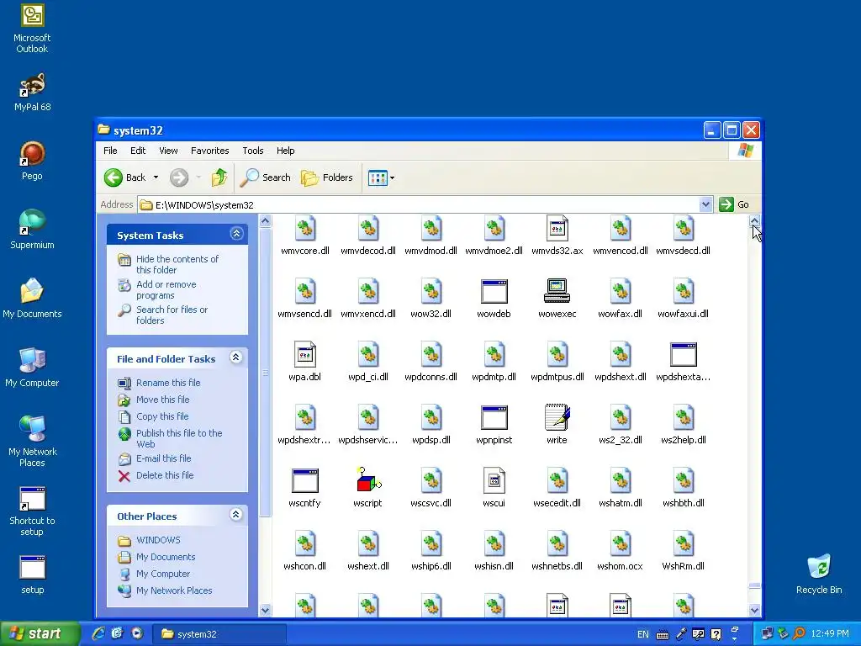The image size is (861, 646).
Task: Click file list scrollbar up arrow
Action: click(754, 221)
